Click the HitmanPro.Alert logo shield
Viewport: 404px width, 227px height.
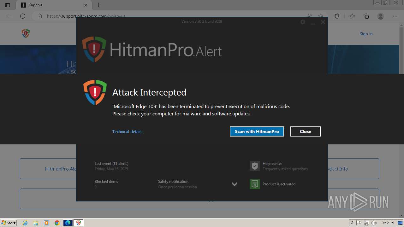94,49
